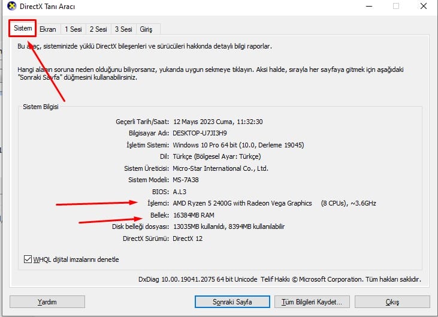Click the 16384MB RAM memory value
This screenshot has width=438, height=317.
tap(194, 215)
